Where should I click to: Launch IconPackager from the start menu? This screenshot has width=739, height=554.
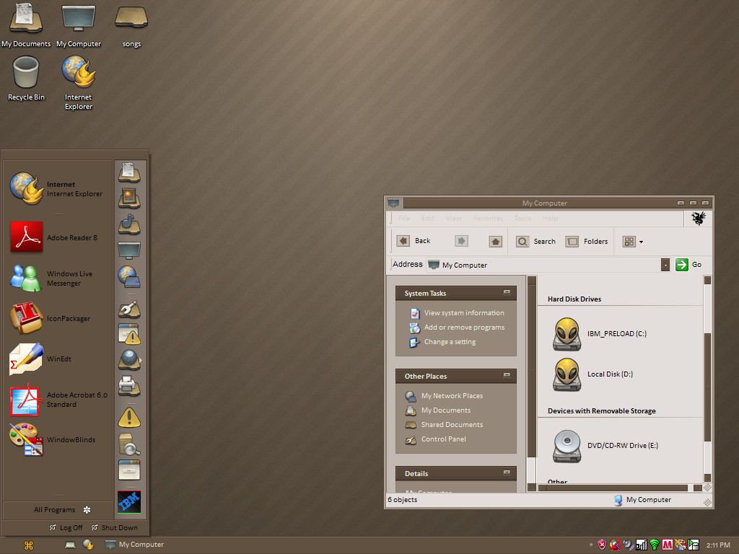tap(50, 318)
